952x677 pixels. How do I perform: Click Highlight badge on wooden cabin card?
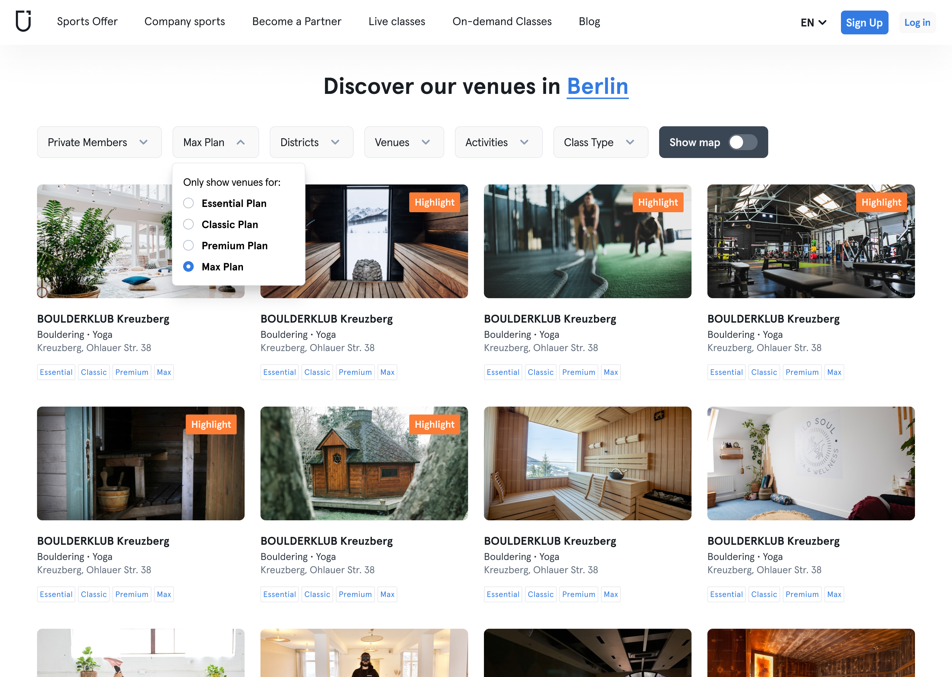434,424
